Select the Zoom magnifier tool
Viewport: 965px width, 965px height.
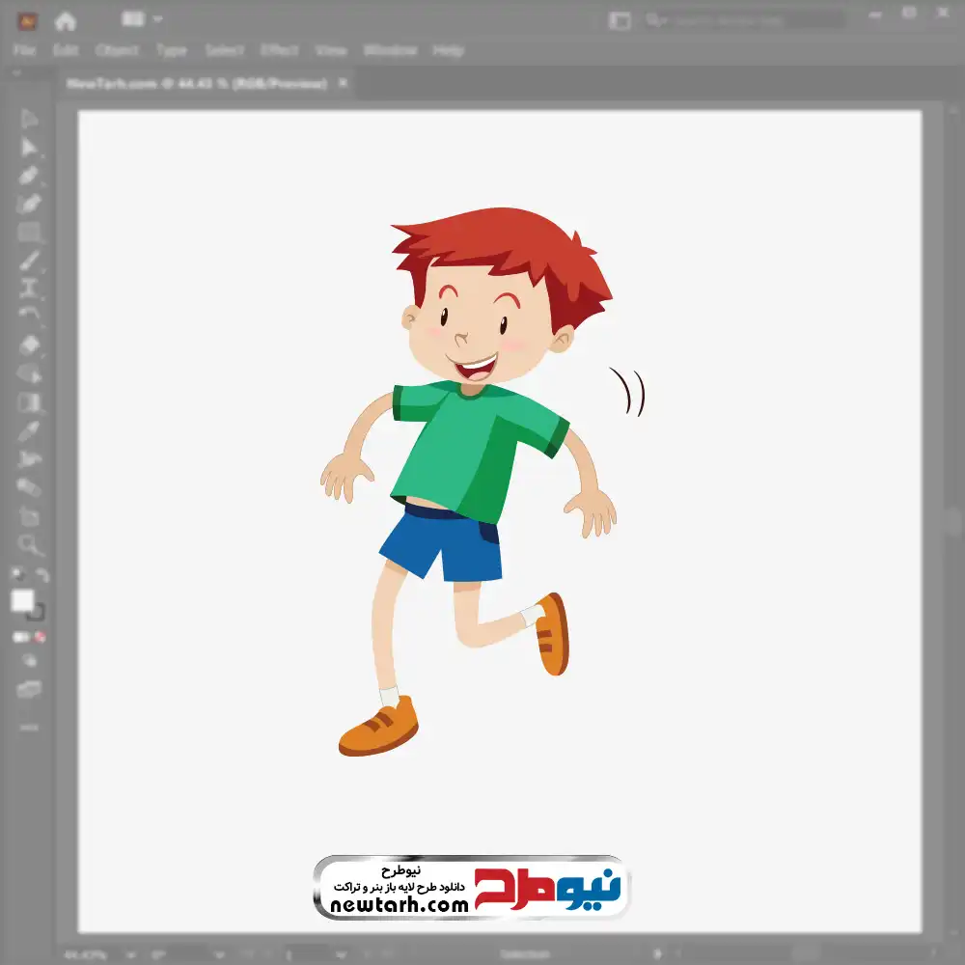pyautogui.click(x=29, y=545)
